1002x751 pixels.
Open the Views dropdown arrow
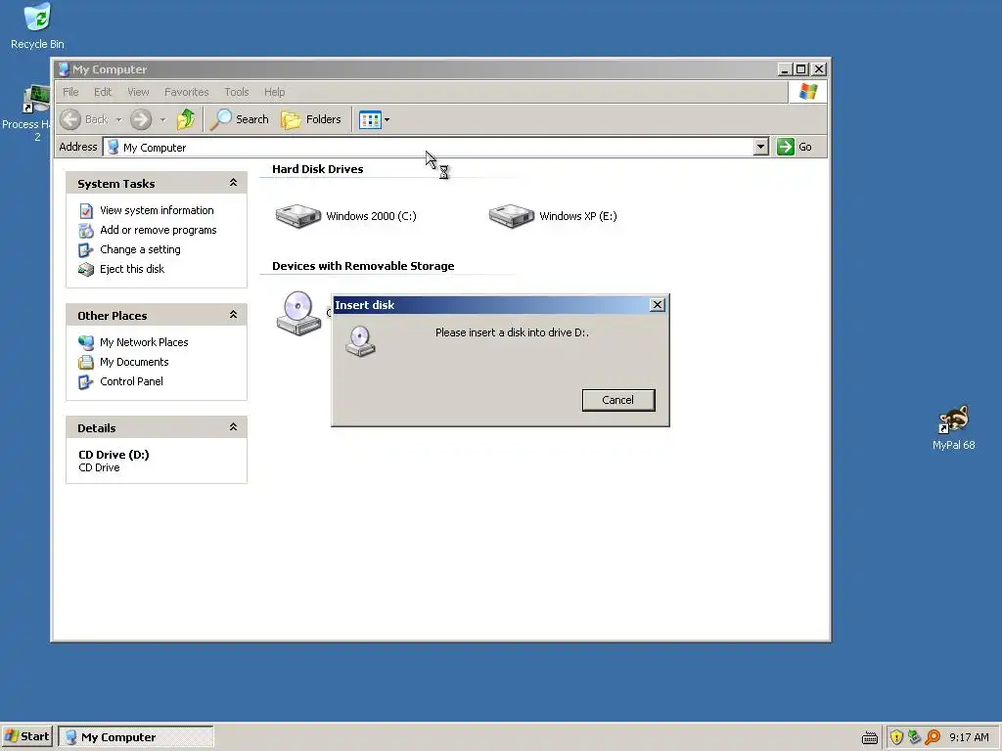[x=387, y=119]
